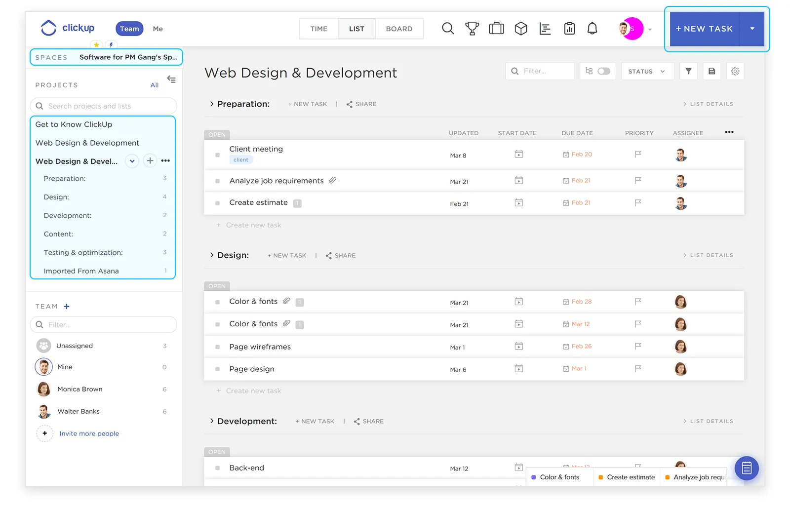Open the briefcase portfolio icon
The image size is (790, 508).
[496, 29]
